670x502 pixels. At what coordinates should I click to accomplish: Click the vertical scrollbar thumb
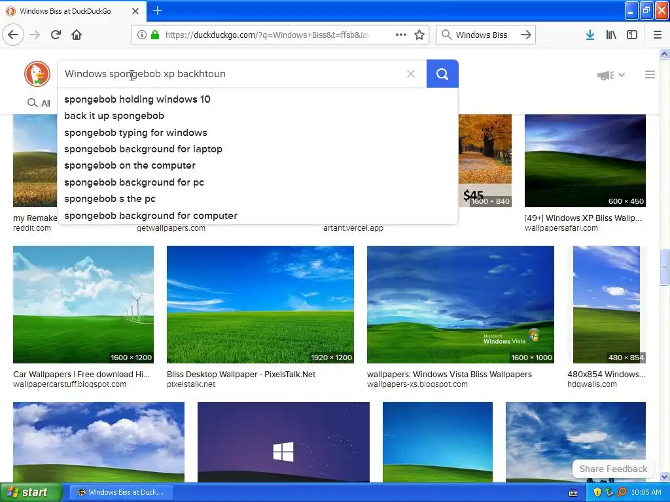[664, 267]
